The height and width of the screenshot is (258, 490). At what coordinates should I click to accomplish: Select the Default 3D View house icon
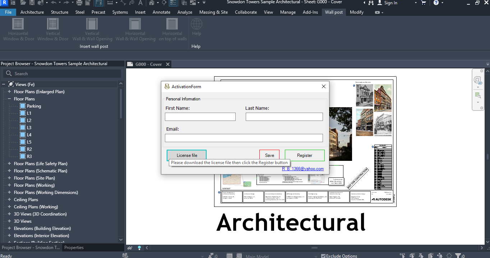coord(152,3)
